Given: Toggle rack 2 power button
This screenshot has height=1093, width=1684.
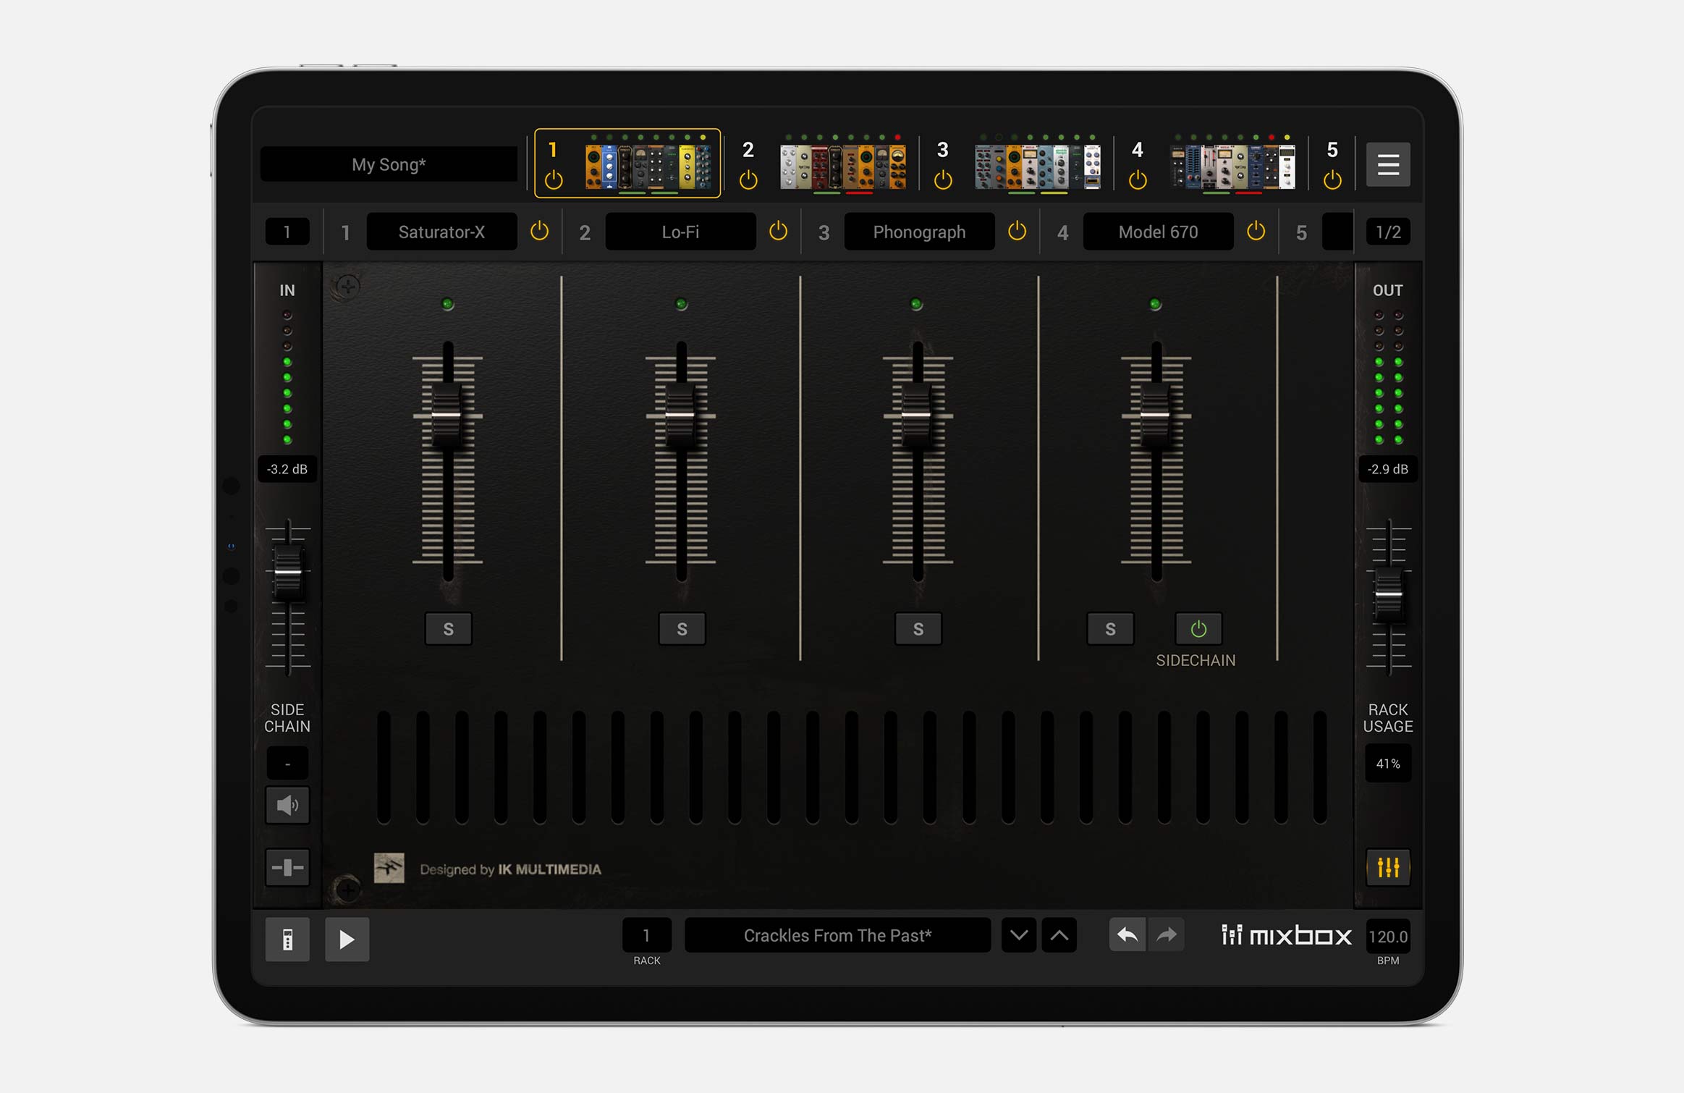Looking at the screenshot, I should click(748, 180).
